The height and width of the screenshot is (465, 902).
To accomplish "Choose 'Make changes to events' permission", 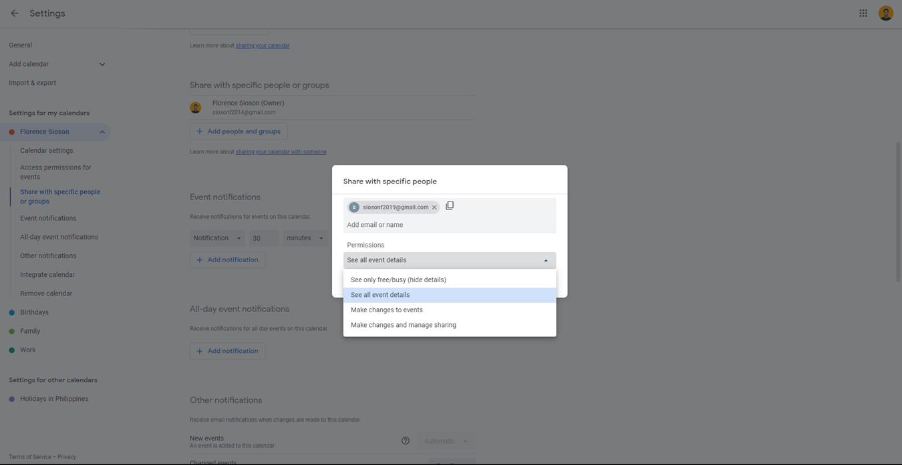I will [387, 310].
